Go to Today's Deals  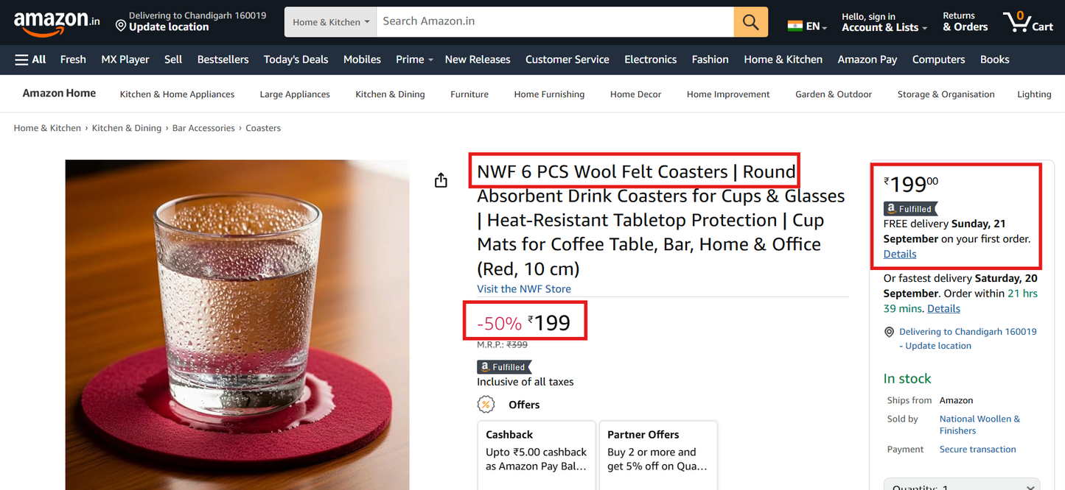296,60
